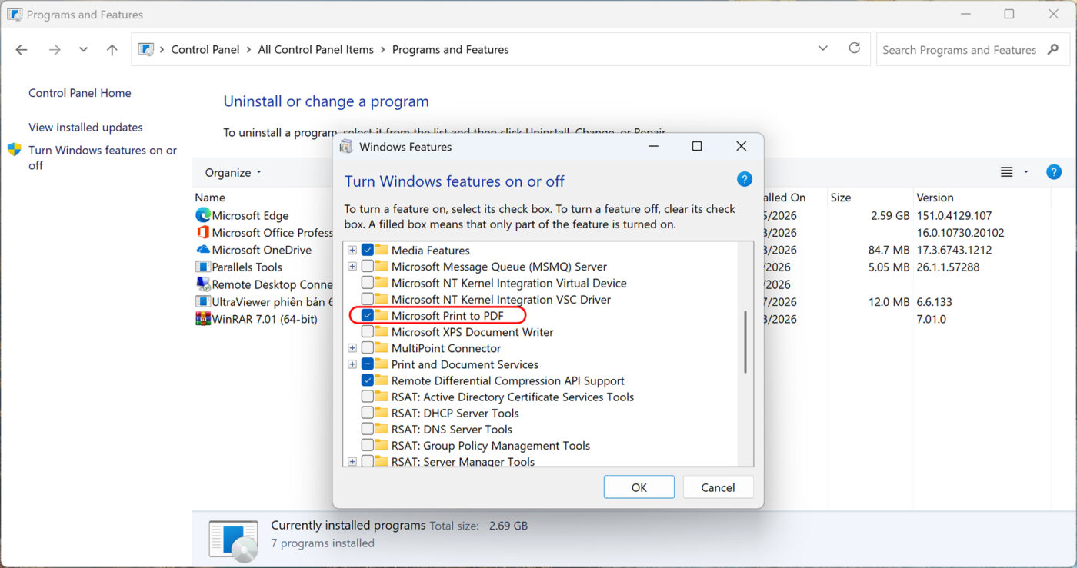Click the Parallels Tools program icon

tap(203, 267)
